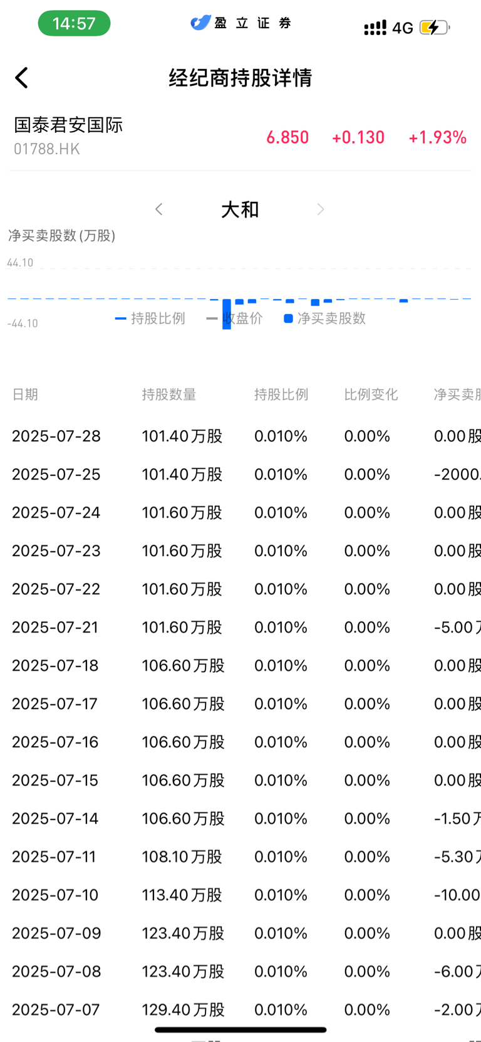This screenshot has width=481, height=1042.
Task: Toggle the 净买卖股数 chart legend
Action: (325, 318)
